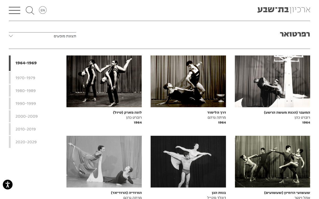The height and width of the screenshot is (199, 319).
Task: Choose the 1990-1999 decade filter
Action: [25, 103]
